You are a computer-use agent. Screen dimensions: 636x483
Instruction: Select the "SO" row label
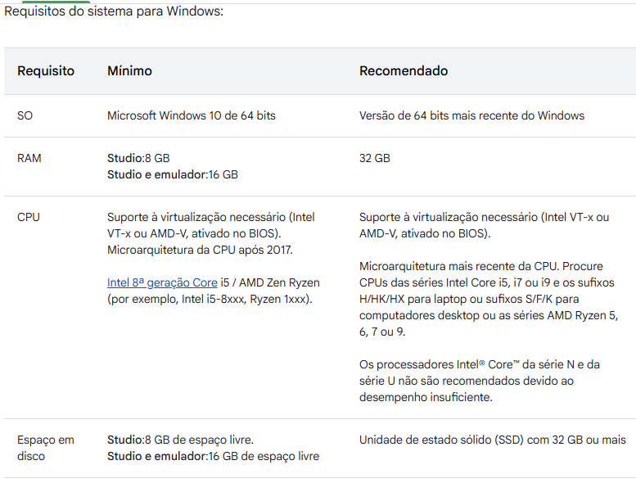coord(25,115)
